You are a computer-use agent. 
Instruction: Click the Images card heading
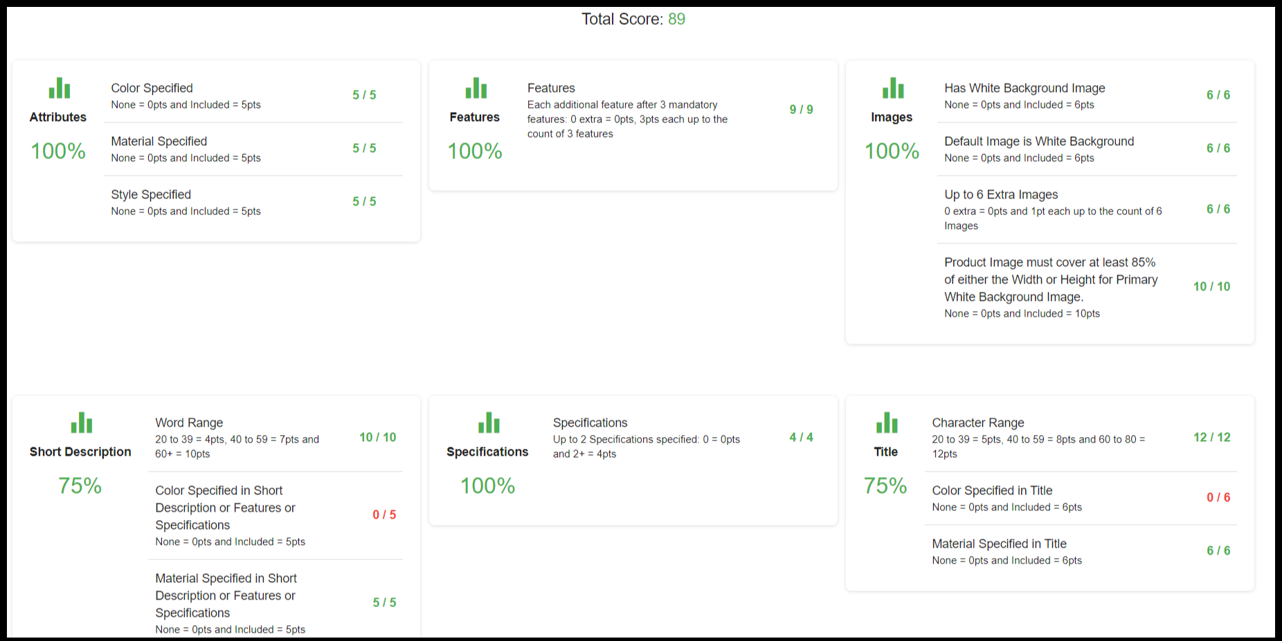(x=892, y=117)
